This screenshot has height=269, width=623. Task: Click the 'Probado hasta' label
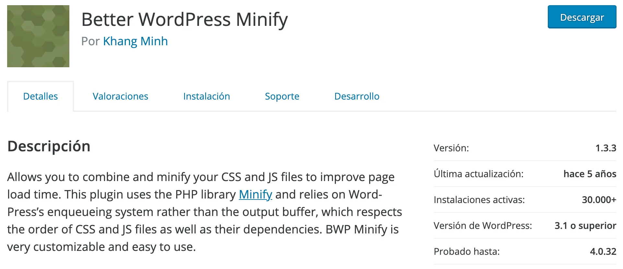click(x=467, y=251)
